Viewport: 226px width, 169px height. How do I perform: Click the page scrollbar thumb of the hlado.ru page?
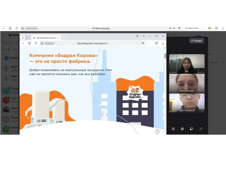click(x=165, y=56)
